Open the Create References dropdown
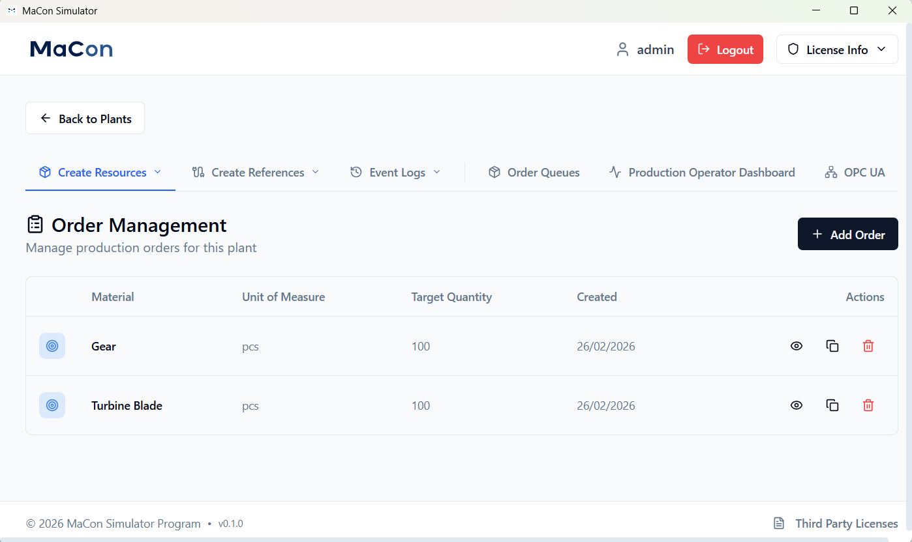 255,172
